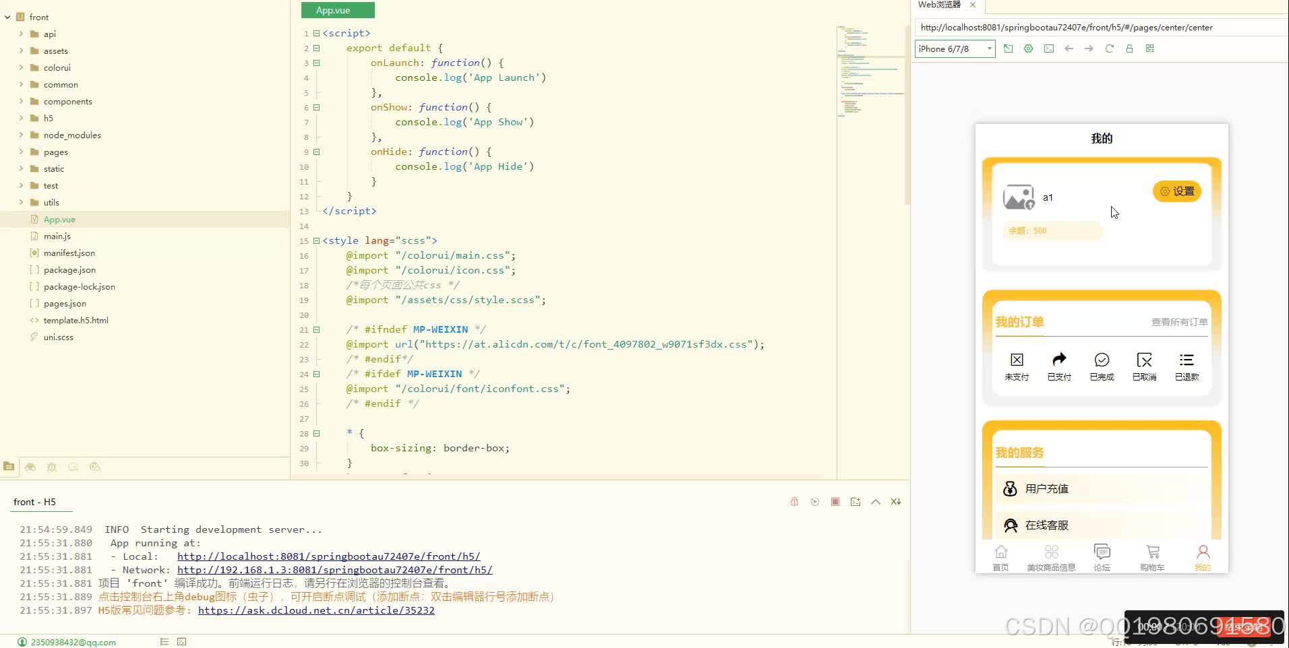Go forward in built-in browser

tap(1089, 48)
